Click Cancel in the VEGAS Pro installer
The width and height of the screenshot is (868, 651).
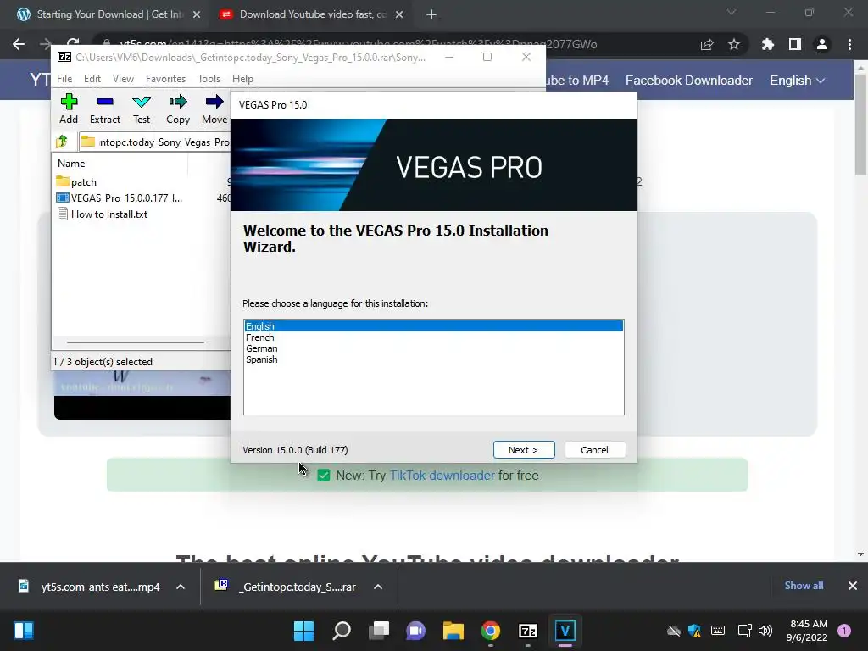click(x=594, y=450)
